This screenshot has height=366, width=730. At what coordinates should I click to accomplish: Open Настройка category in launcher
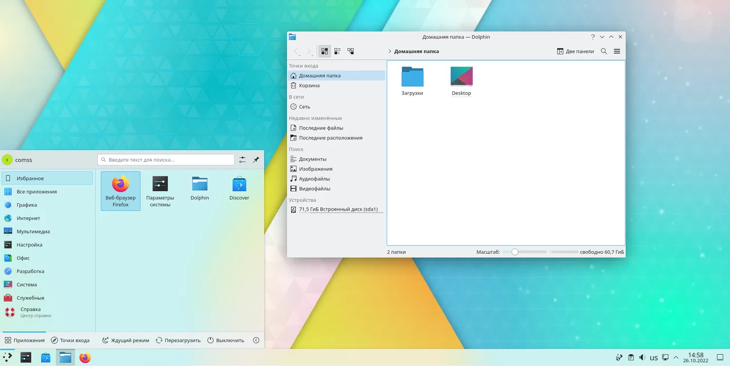pos(47,245)
